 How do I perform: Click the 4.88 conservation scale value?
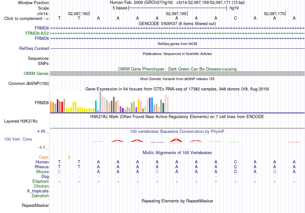point(41,131)
